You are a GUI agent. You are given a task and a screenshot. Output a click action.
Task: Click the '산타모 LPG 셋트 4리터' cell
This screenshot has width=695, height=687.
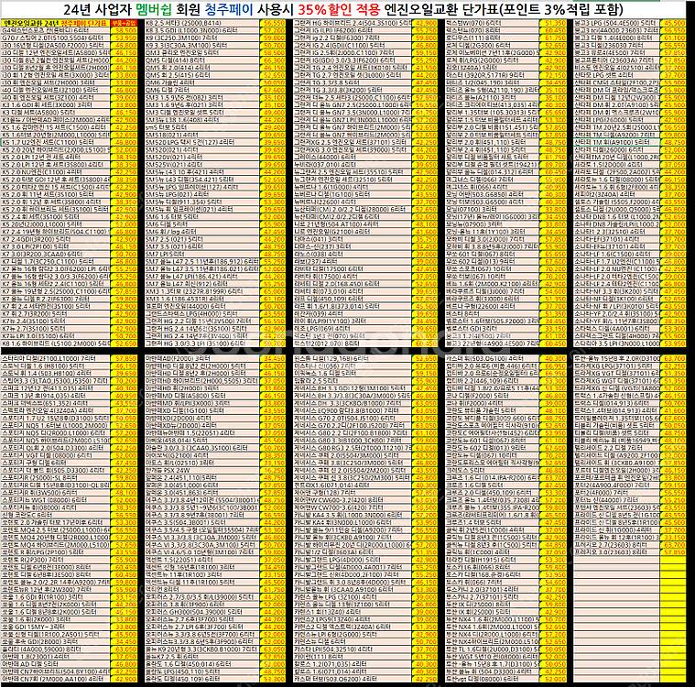(616, 75)
